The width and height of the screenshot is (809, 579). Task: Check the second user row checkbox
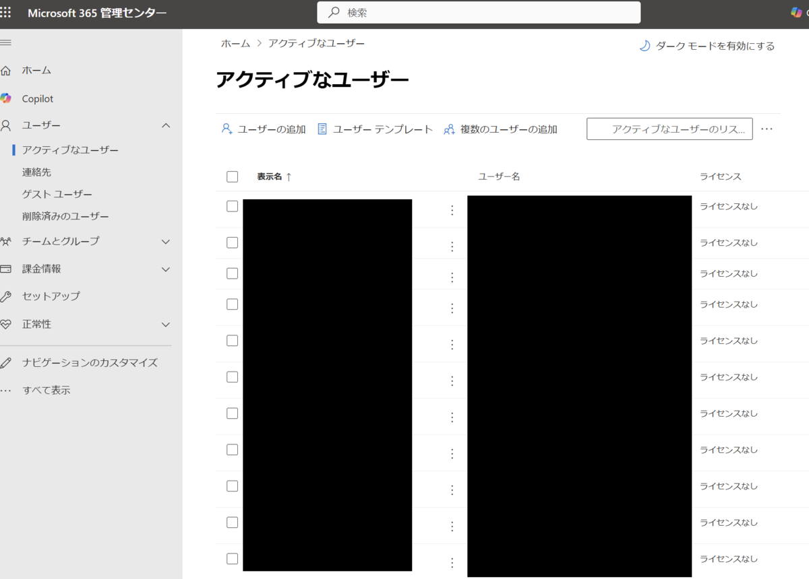(233, 242)
